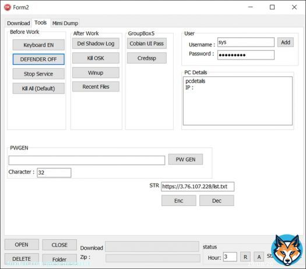
Task: Click the DELETE button
Action: point(22,259)
